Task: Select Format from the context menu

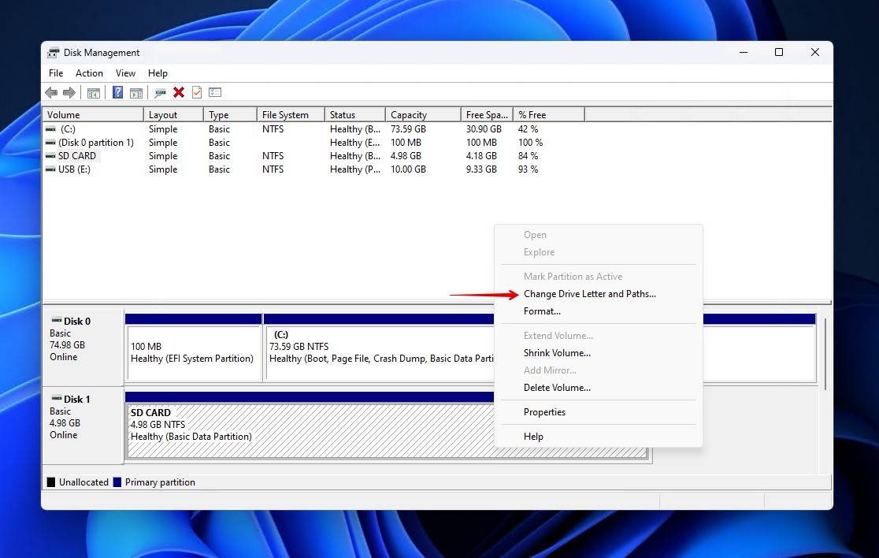Action: [542, 311]
